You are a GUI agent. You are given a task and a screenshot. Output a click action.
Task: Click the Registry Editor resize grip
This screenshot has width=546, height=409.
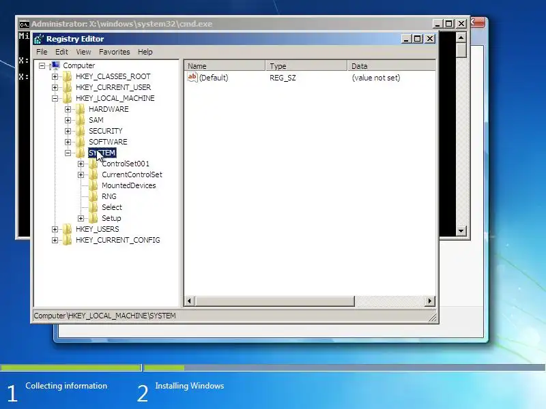(432, 317)
